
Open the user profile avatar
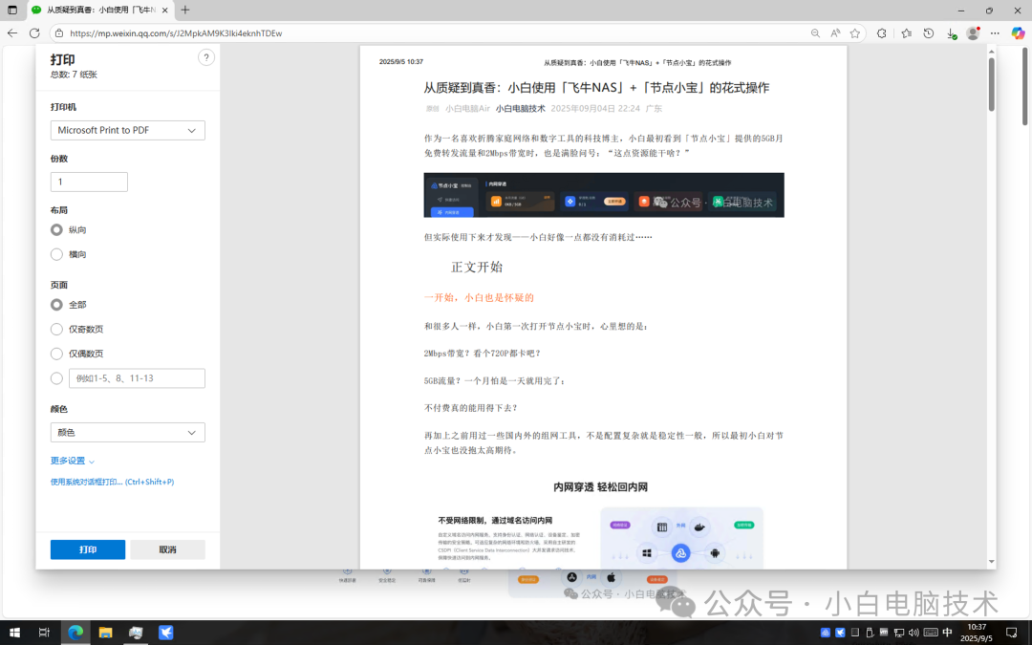click(x=973, y=32)
